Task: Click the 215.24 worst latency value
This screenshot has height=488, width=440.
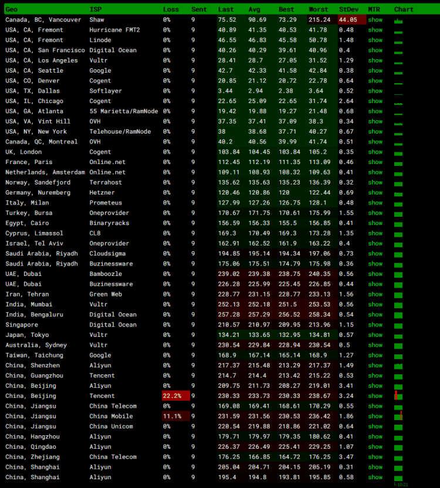Action: pos(319,20)
